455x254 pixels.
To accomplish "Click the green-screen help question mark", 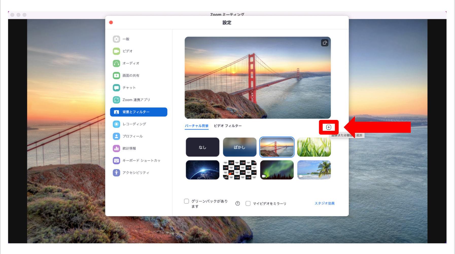I will click(238, 203).
